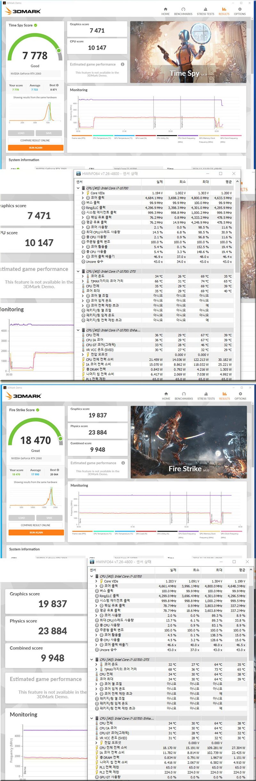Click LOAD button under the Time Spy score chart
Image resolution: width=256 pixels, height=781 pixels.
coord(21,133)
